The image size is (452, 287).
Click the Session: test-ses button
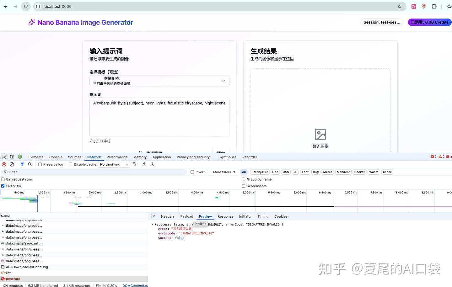click(x=382, y=22)
